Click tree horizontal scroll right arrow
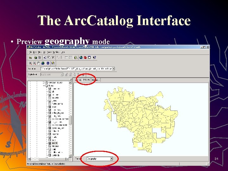The image size is (228, 171). [x=67, y=159]
